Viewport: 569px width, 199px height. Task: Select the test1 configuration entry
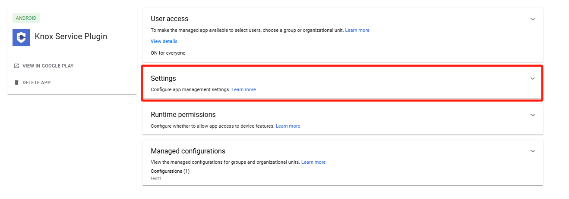[156, 178]
